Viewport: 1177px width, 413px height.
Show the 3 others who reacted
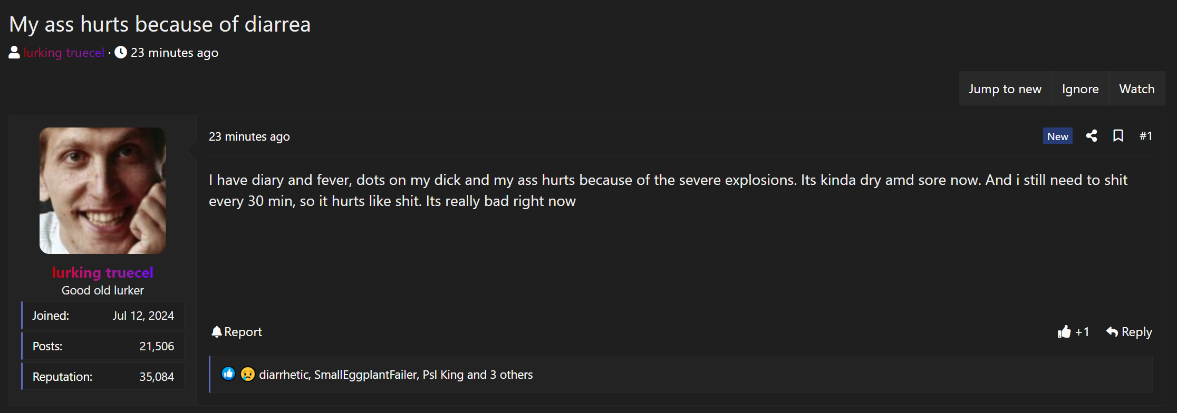click(x=512, y=375)
